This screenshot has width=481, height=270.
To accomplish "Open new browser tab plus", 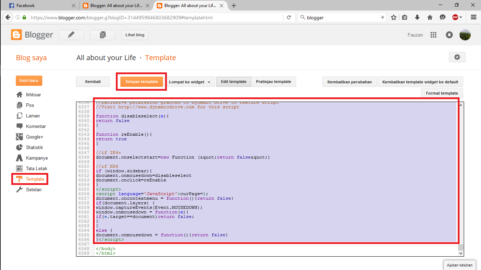I will click(234, 6).
